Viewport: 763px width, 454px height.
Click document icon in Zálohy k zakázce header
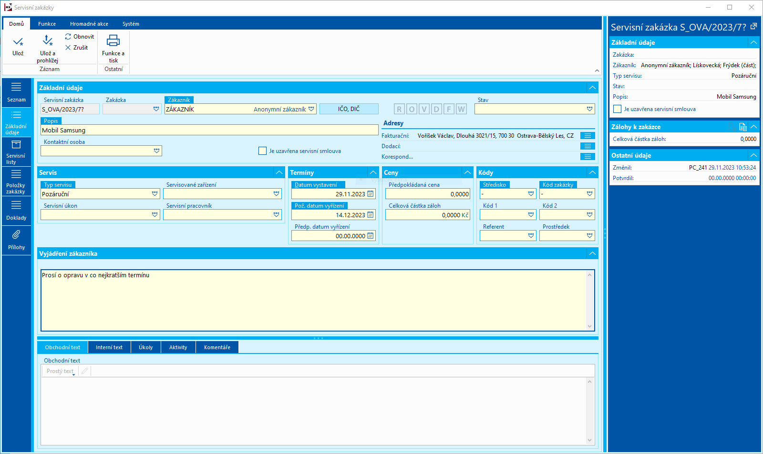[742, 127]
